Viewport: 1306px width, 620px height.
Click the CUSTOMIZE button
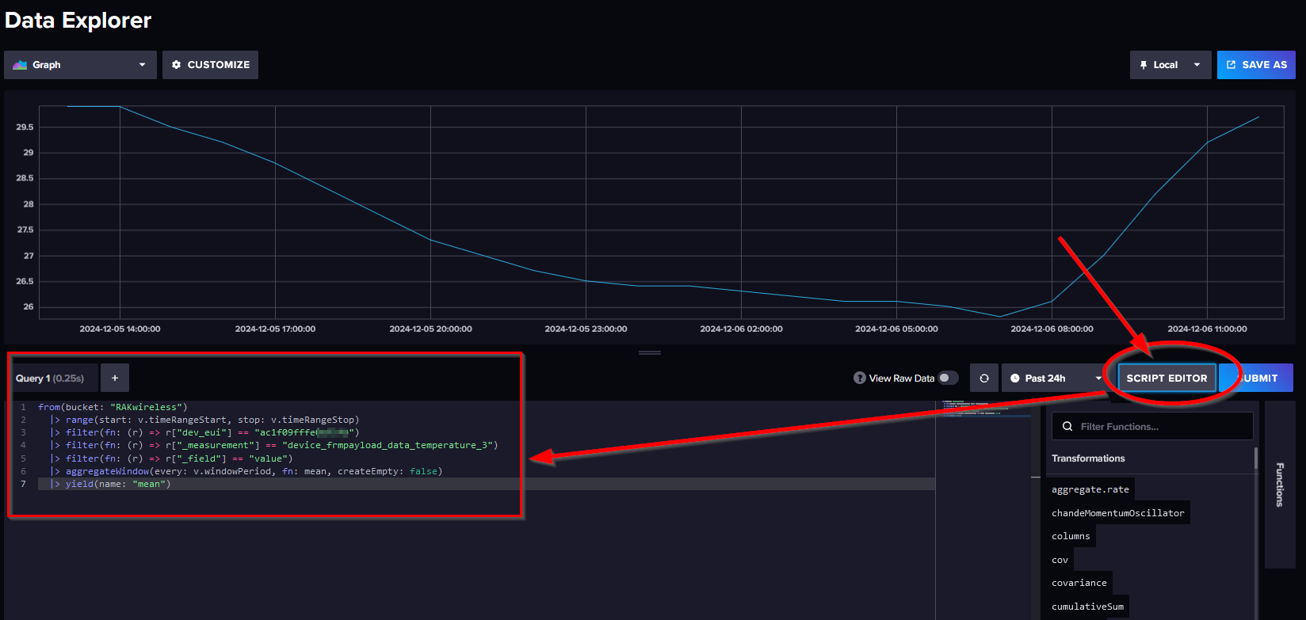point(210,65)
